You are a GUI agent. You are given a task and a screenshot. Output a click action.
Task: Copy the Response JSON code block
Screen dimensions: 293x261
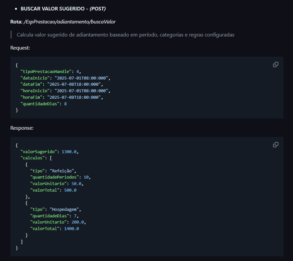tap(276, 145)
